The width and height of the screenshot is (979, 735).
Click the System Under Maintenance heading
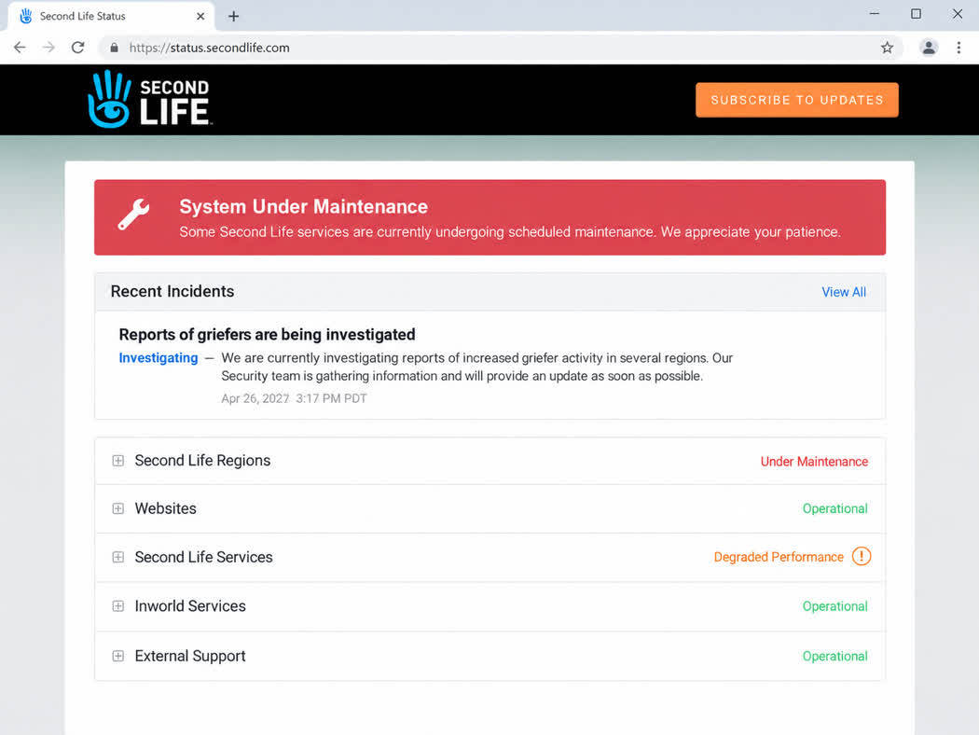point(303,207)
